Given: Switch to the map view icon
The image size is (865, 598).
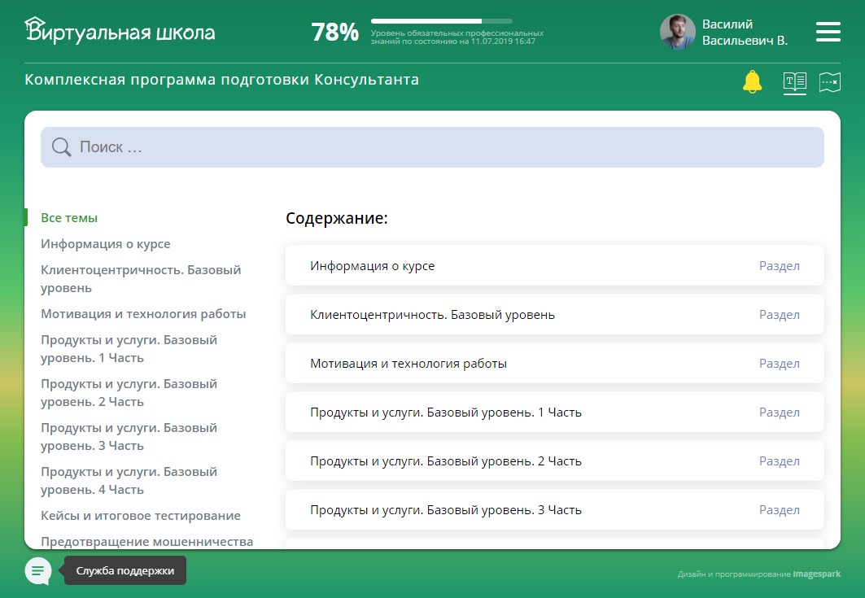Looking at the screenshot, I should tap(830, 82).
